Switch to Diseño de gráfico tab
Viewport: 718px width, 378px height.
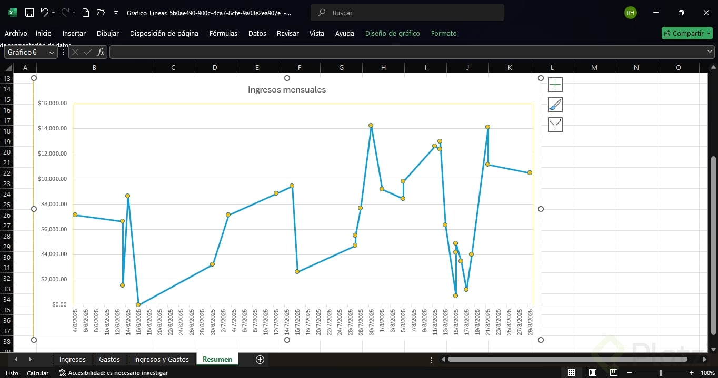(x=393, y=33)
